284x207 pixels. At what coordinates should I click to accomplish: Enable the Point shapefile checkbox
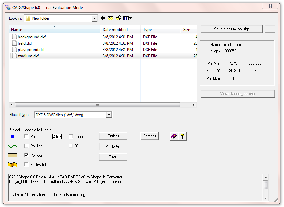pyautogui.click(x=26, y=136)
